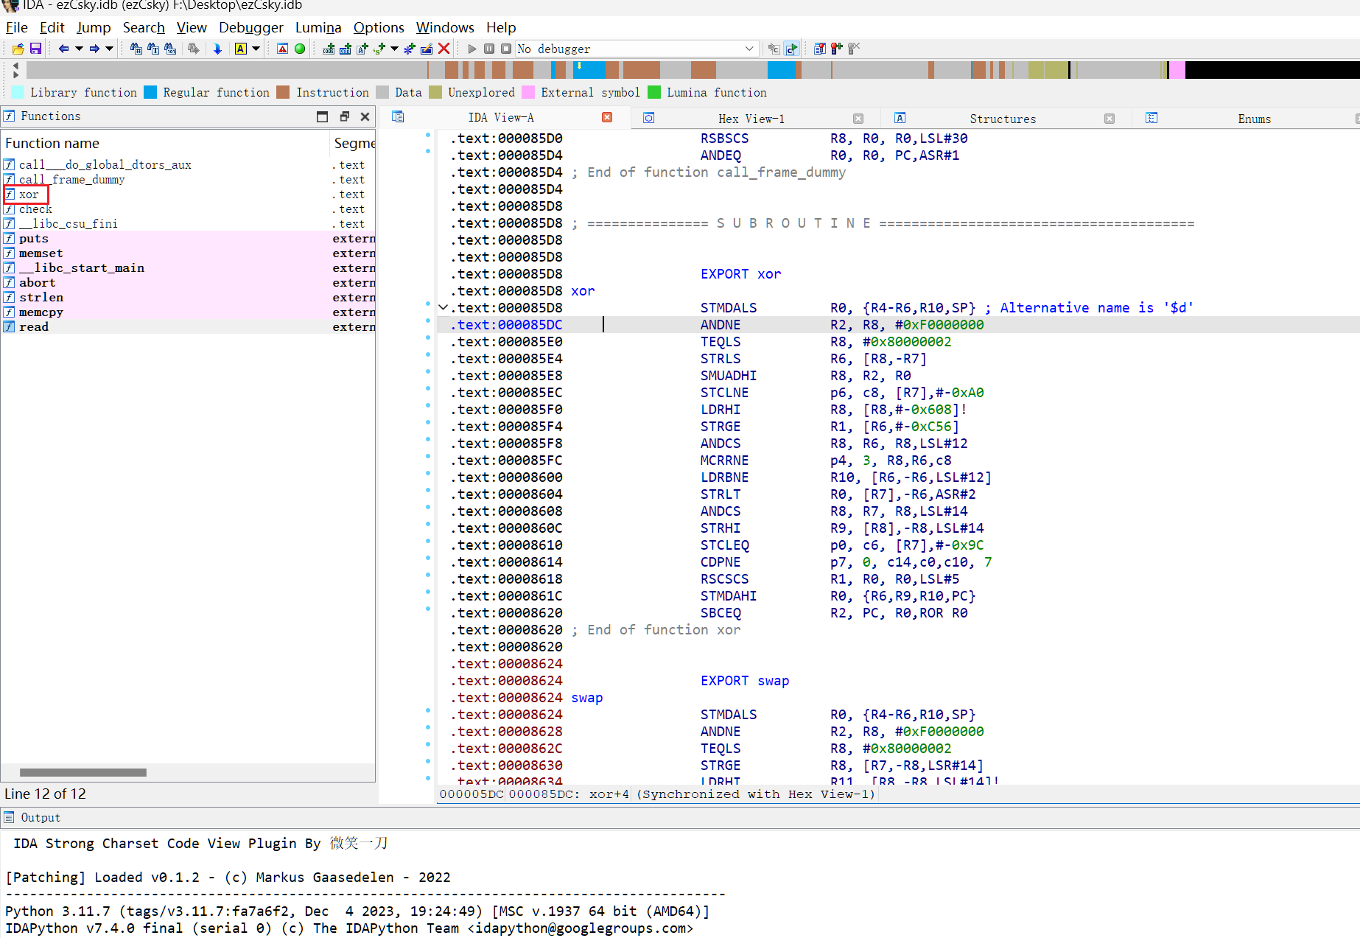Click the grey breakpoint-with-X toolbar icon
This screenshot has height=938, width=1360.
[x=854, y=49]
